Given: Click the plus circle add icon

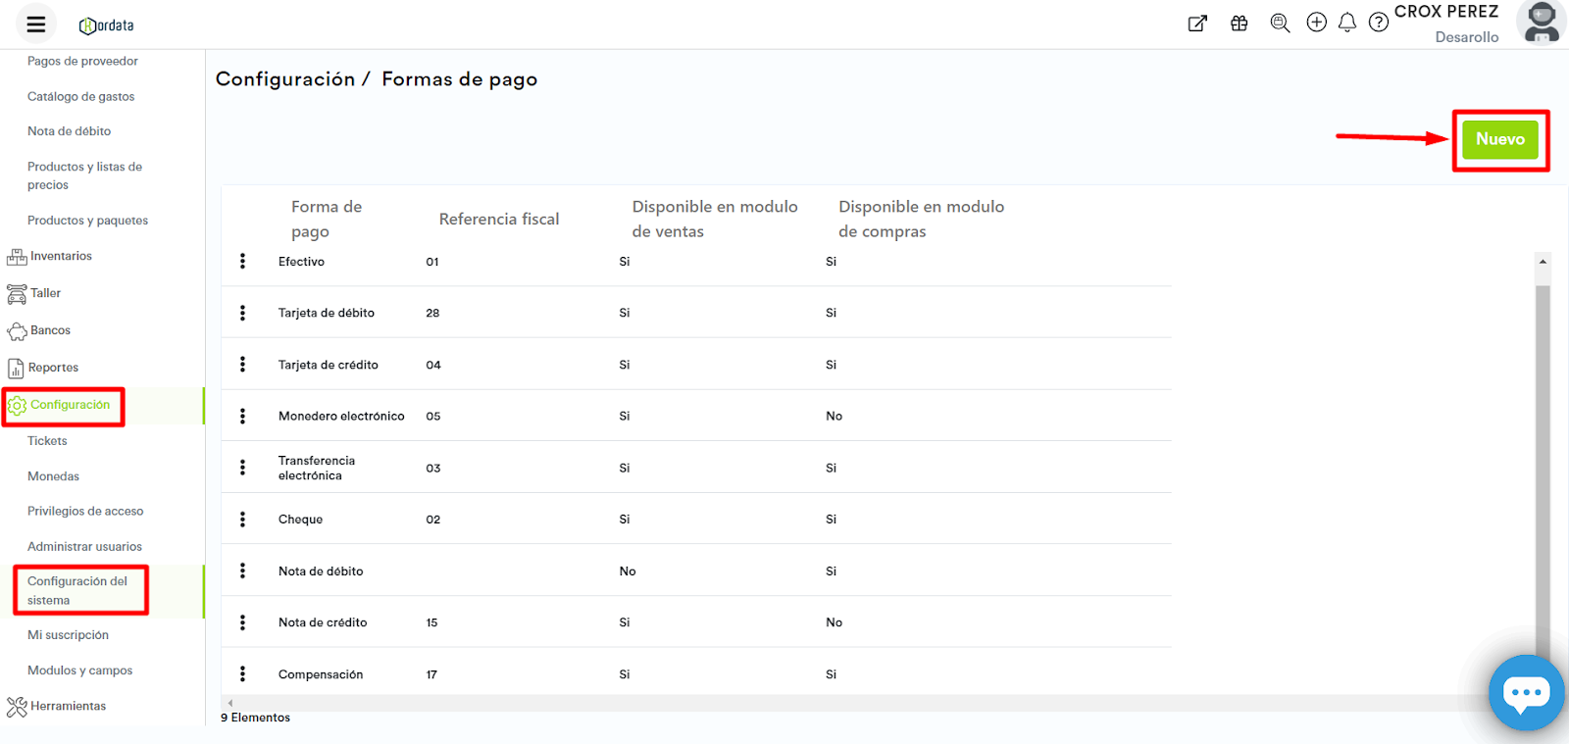Looking at the screenshot, I should click(x=1317, y=23).
